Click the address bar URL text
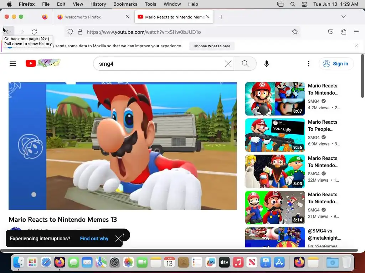Viewport: 365px width, 273px height. [x=144, y=32]
